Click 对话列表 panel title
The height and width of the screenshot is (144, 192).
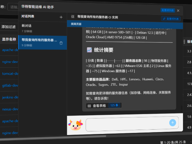tap(28, 16)
